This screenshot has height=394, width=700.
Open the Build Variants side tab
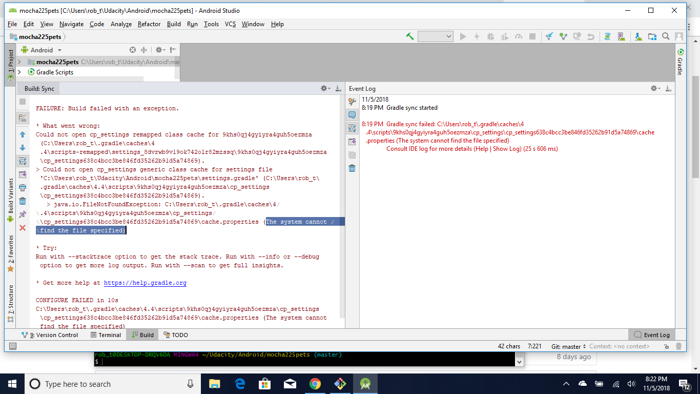pos(10,200)
